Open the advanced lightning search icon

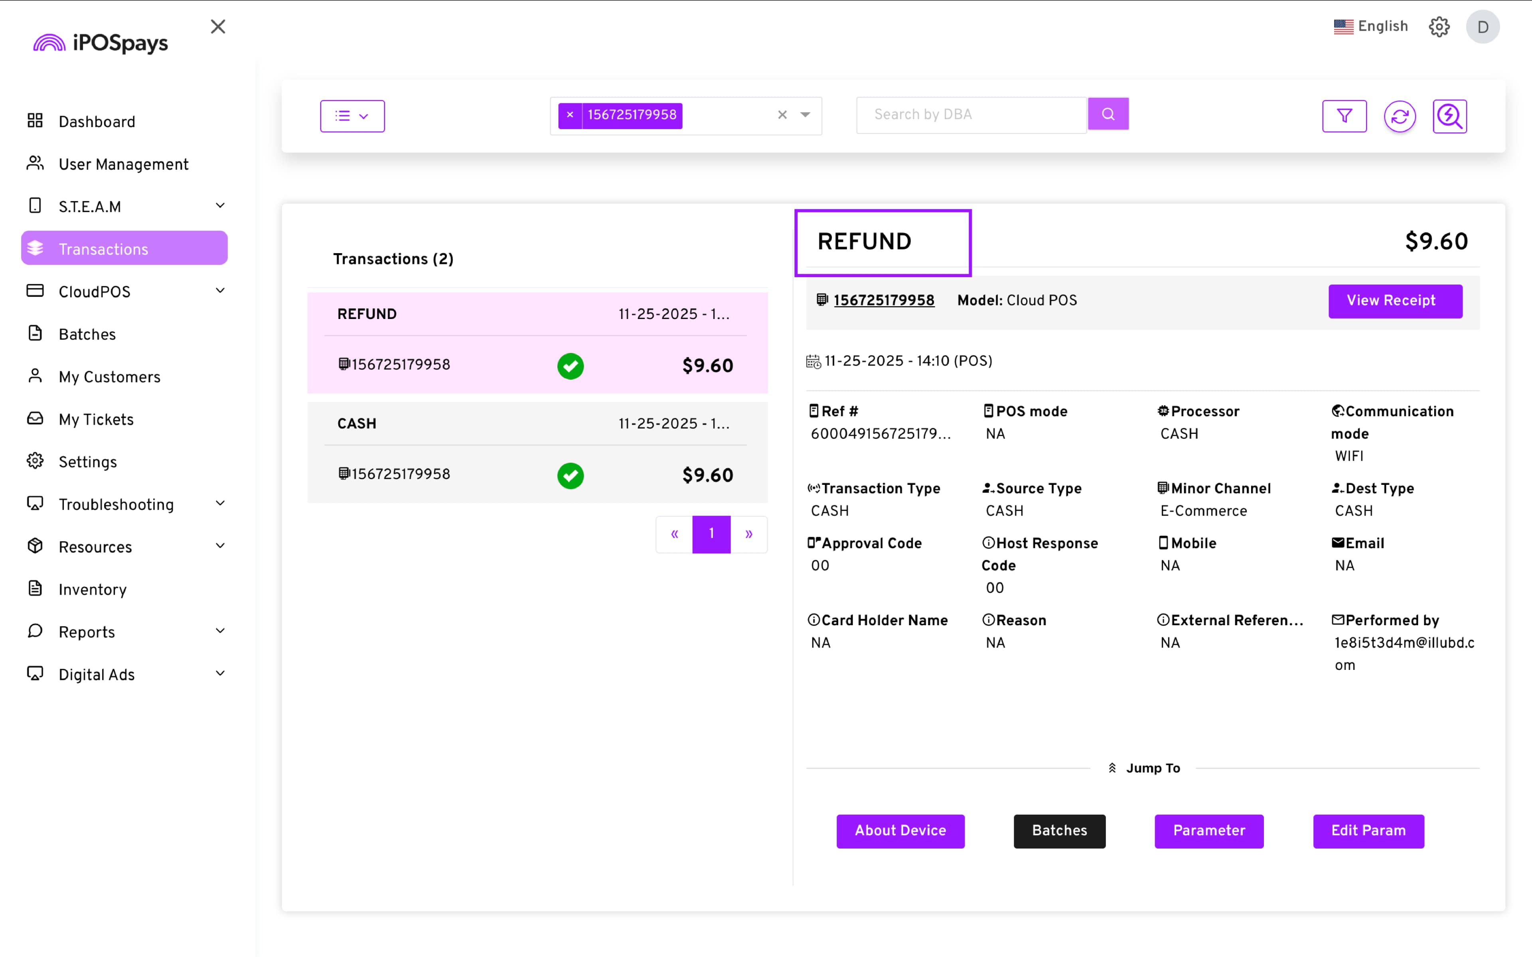click(x=1449, y=116)
